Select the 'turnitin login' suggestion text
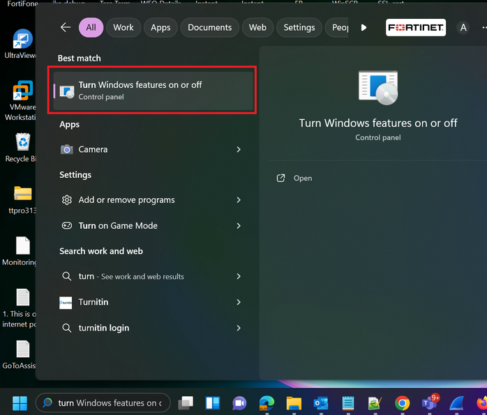487x415 pixels. (104, 328)
